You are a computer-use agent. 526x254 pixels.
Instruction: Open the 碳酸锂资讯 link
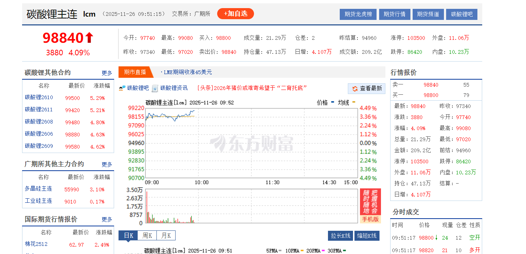pyautogui.click(x=174, y=88)
